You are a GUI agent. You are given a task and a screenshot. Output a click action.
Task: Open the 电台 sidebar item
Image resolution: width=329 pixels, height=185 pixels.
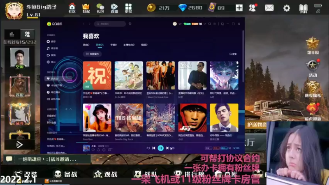point(51,62)
